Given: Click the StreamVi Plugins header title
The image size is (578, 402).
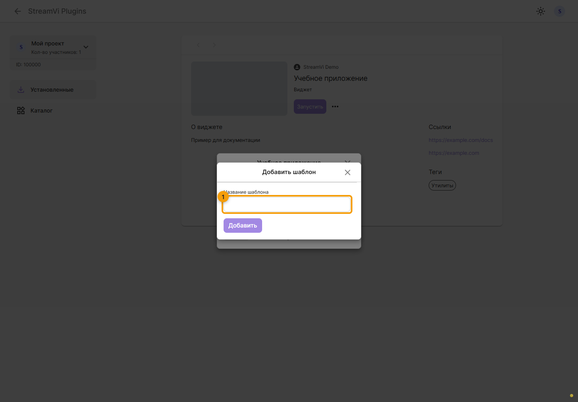Looking at the screenshot, I should pos(57,11).
